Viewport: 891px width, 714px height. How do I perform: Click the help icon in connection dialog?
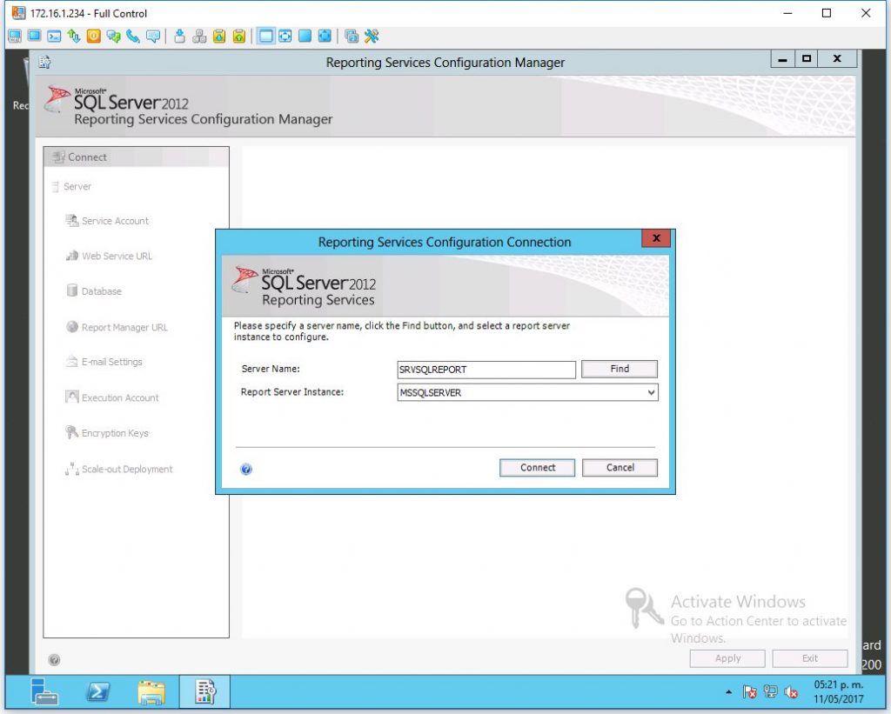click(x=246, y=469)
